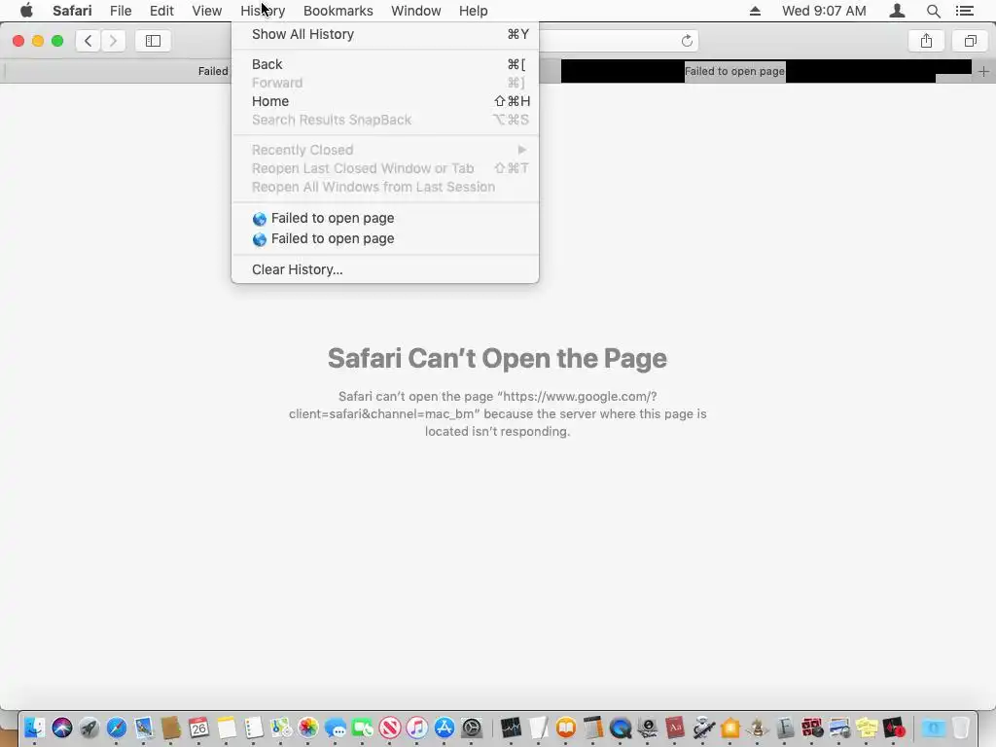
Task: Click the eject icon in menu bar
Action: tap(755, 11)
